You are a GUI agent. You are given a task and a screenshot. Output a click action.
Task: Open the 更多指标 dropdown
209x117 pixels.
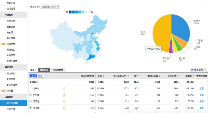pyautogui.click(x=199, y=70)
